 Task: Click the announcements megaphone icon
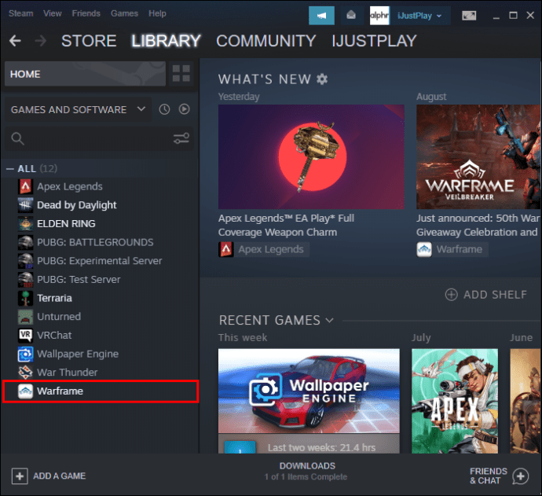[321, 16]
